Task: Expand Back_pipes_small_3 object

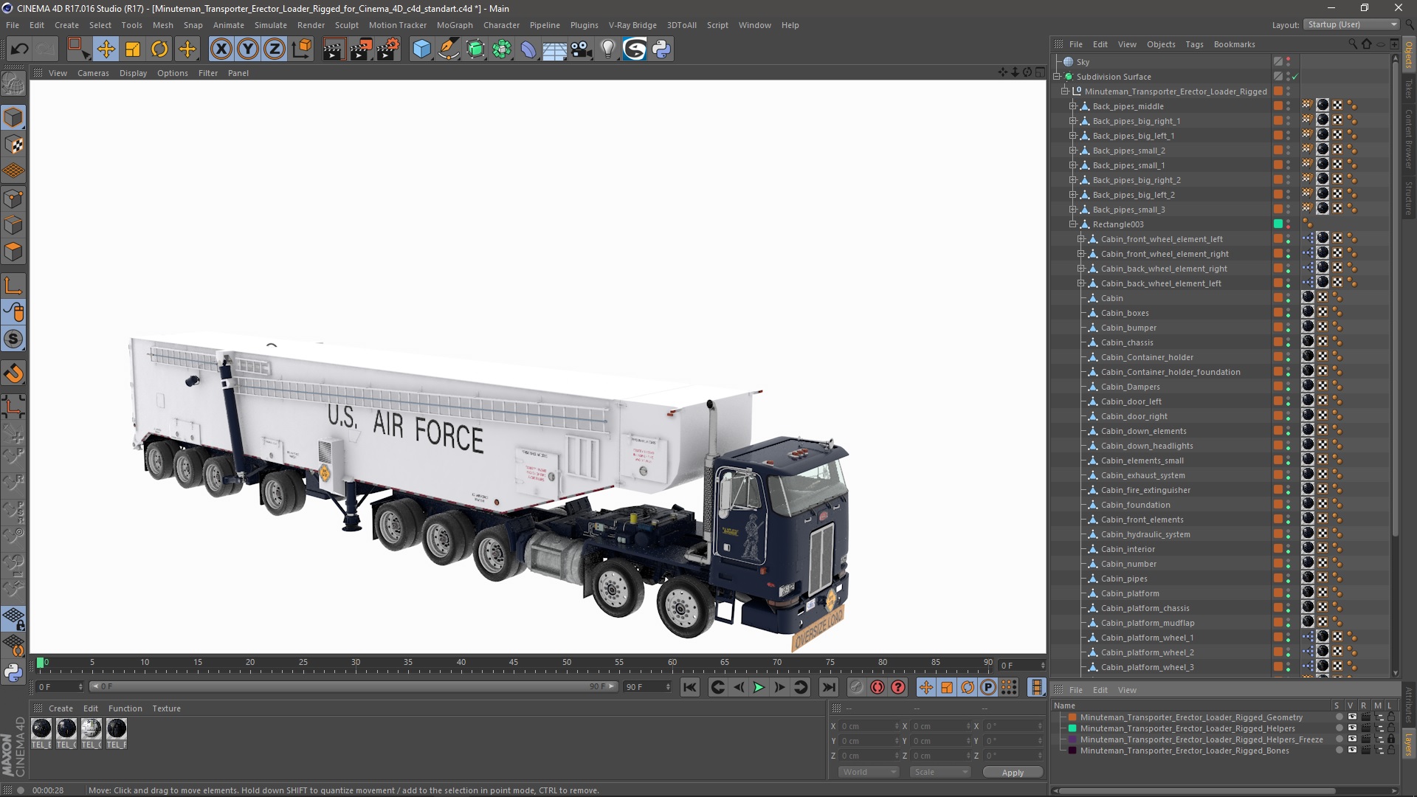Action: (1073, 210)
